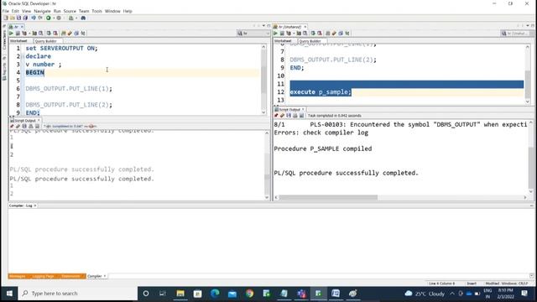Open SQL history in left worksheet toolbar
Screen dimensions: 537x302
tap(76, 34)
